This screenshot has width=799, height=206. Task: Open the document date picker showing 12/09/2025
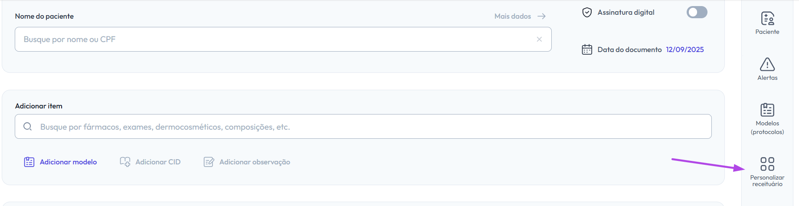pyautogui.click(x=684, y=49)
